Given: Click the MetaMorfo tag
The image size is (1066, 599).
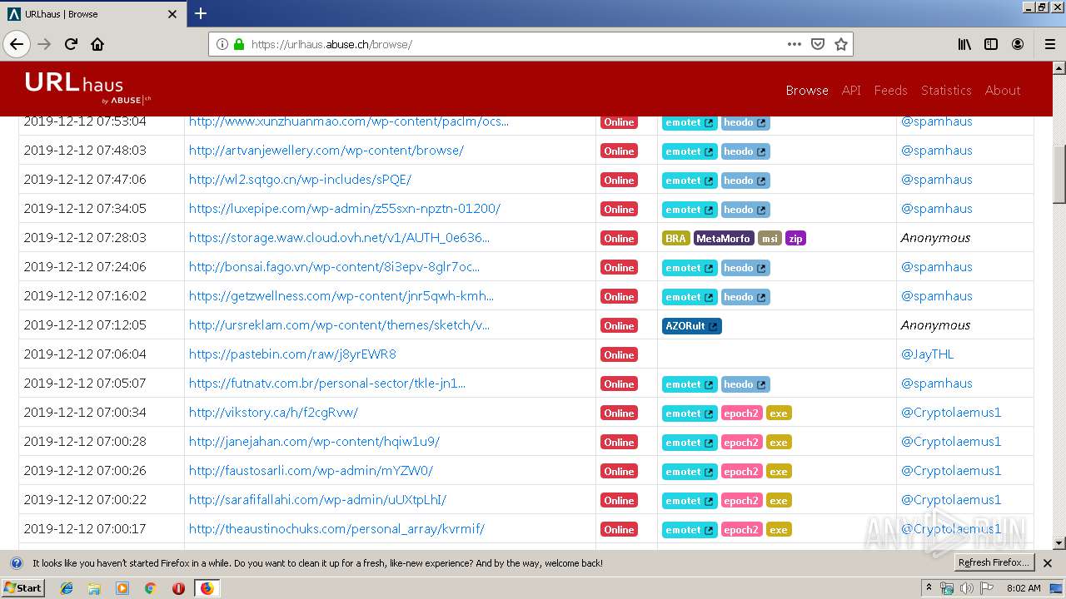Looking at the screenshot, I should tap(724, 239).
